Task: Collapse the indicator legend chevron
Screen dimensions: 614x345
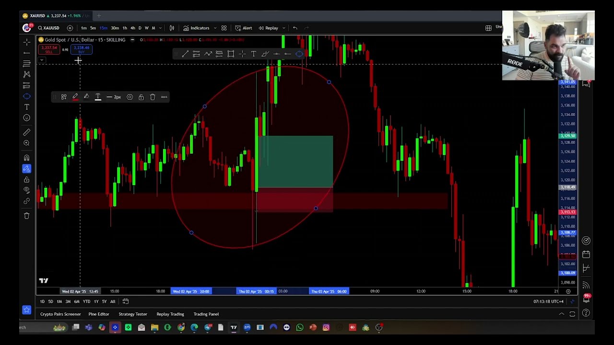Action: coord(42,60)
